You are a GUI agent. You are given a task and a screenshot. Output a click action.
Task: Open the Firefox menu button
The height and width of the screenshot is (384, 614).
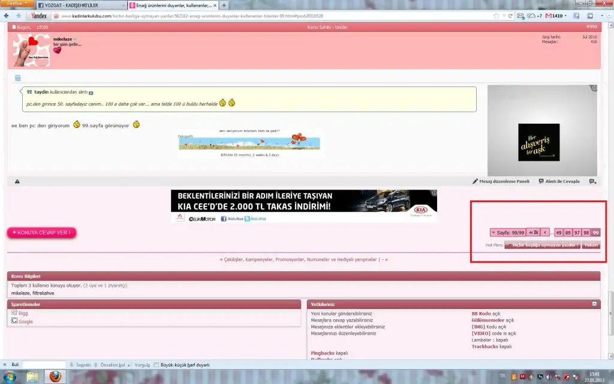tap(16, 4)
